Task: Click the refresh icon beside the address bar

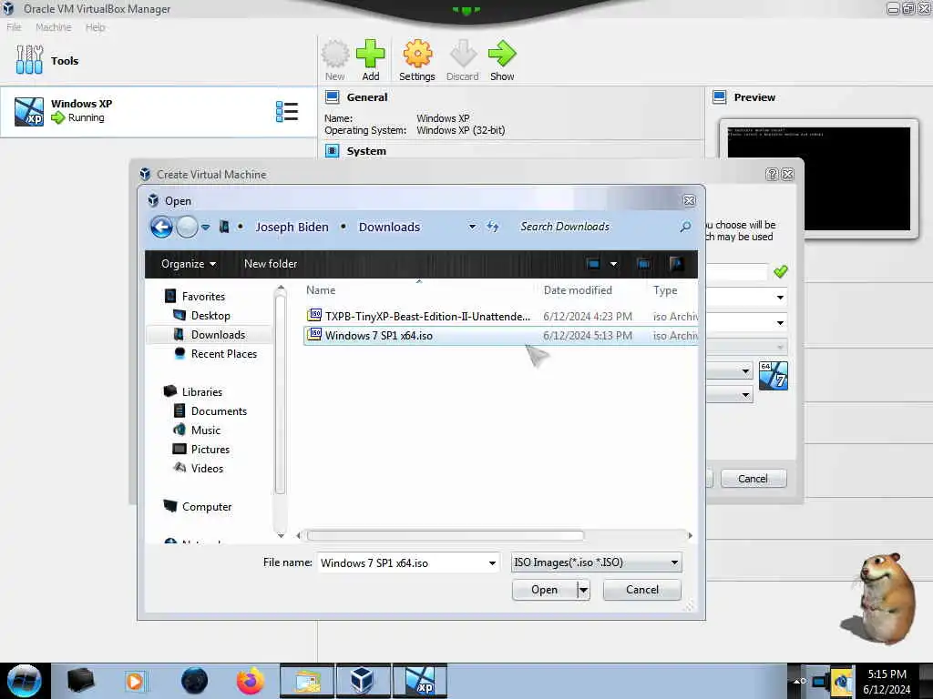Action: (493, 227)
